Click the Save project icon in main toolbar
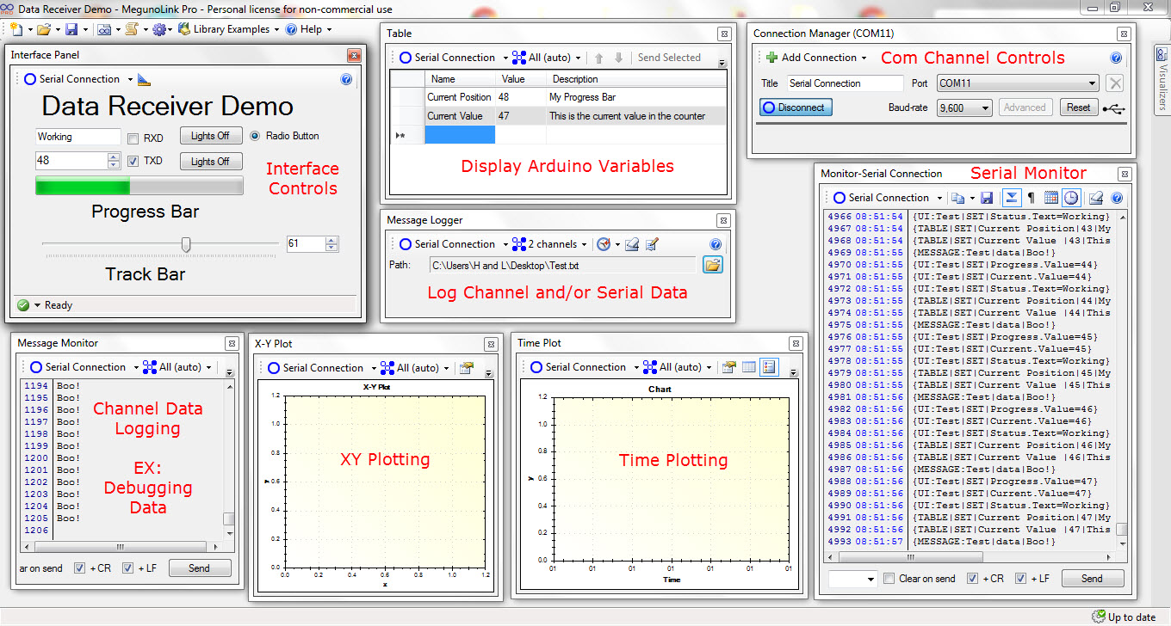 (x=71, y=29)
